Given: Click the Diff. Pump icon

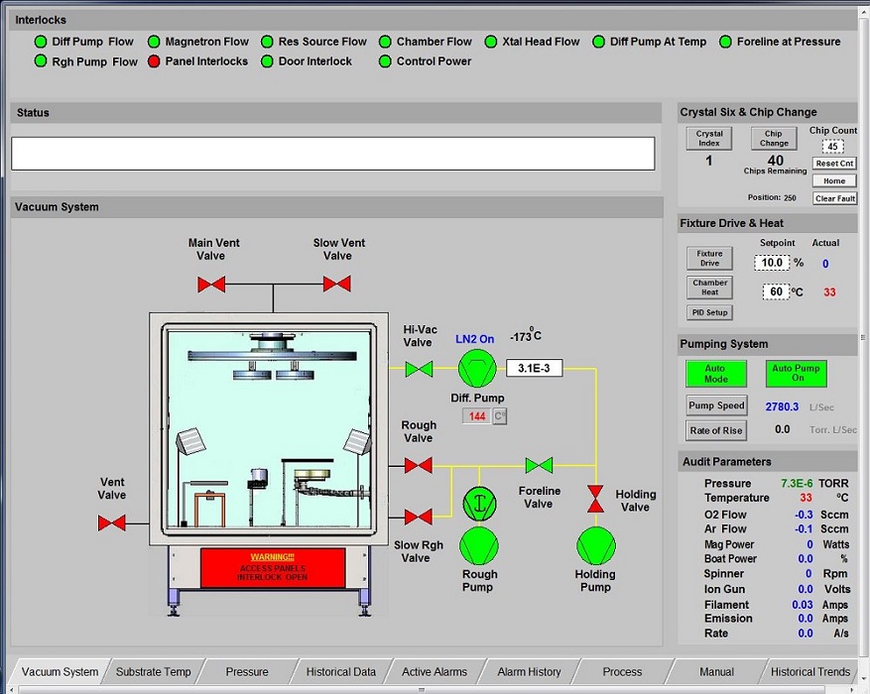Looking at the screenshot, I should tap(477, 368).
